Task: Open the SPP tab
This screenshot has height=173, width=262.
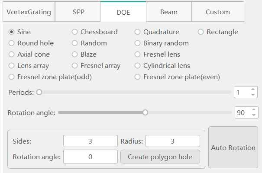Action: pos(78,12)
